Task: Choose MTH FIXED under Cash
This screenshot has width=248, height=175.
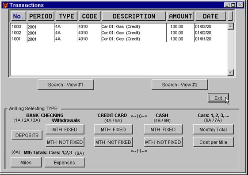Action: (163, 130)
